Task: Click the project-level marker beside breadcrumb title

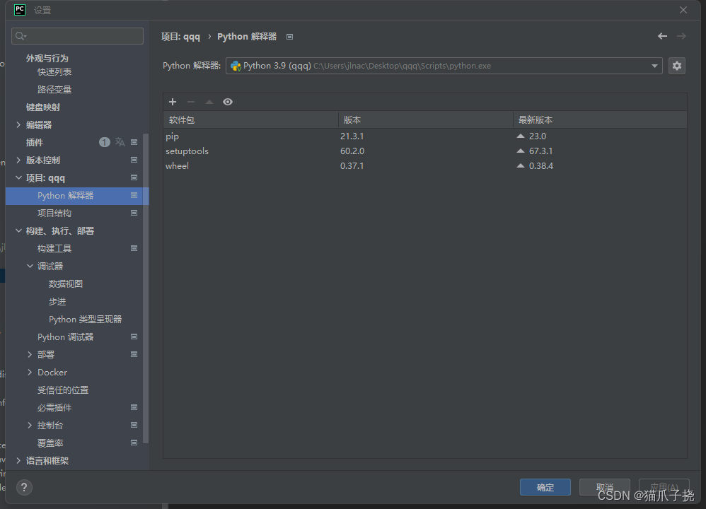Action: (289, 37)
